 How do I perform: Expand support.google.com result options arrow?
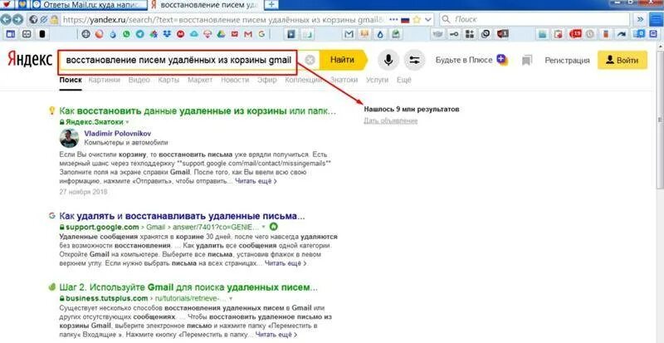point(264,227)
